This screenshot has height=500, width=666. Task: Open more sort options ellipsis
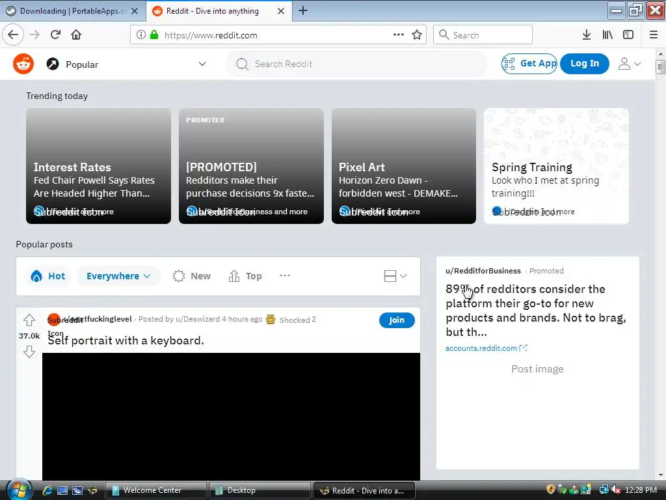[x=285, y=275]
